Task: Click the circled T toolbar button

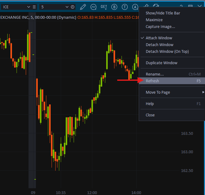Action: pos(125,7)
